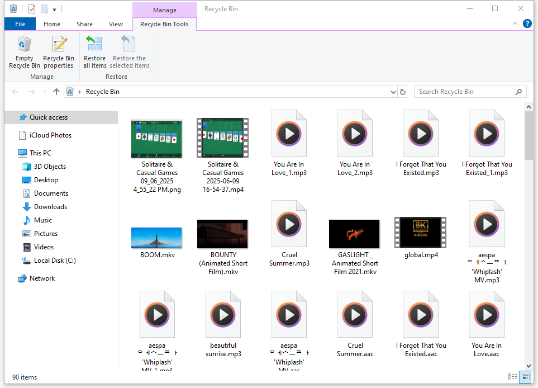Switch to details view in the status bar
538x388 pixels.
(x=512, y=377)
